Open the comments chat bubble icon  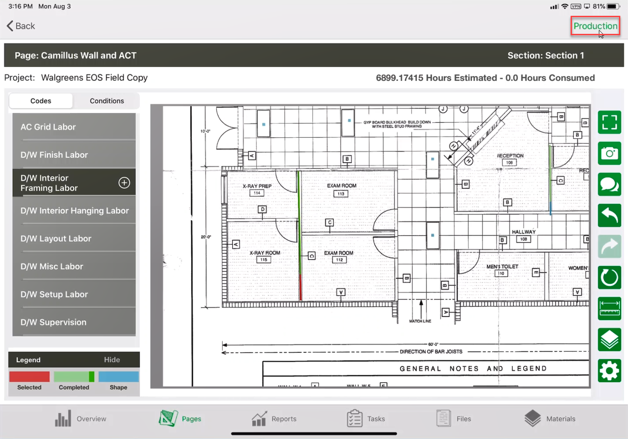[609, 184]
